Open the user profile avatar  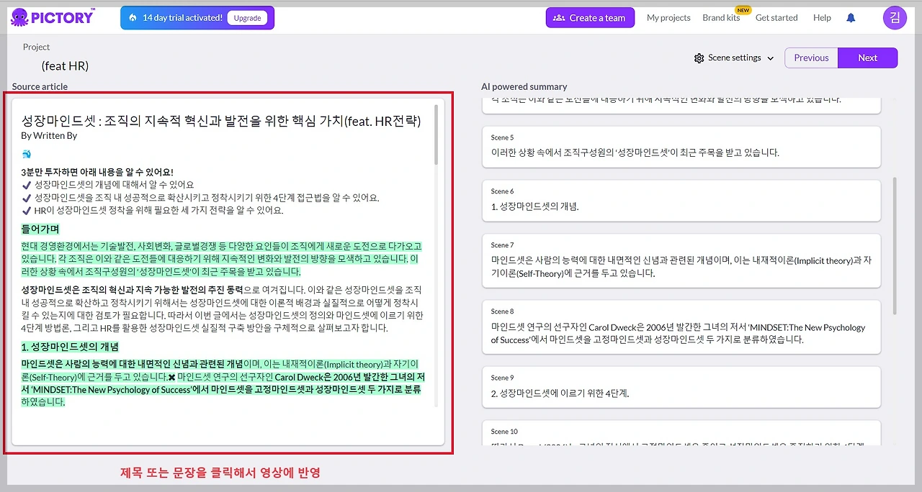pos(895,17)
